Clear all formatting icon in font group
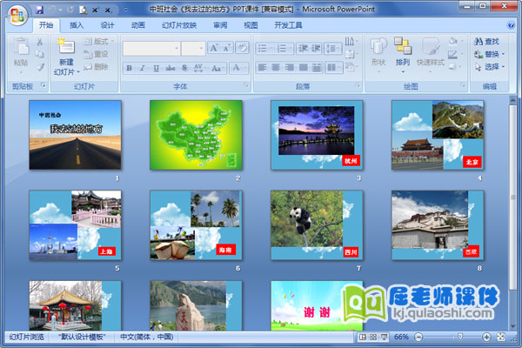 click(x=242, y=48)
